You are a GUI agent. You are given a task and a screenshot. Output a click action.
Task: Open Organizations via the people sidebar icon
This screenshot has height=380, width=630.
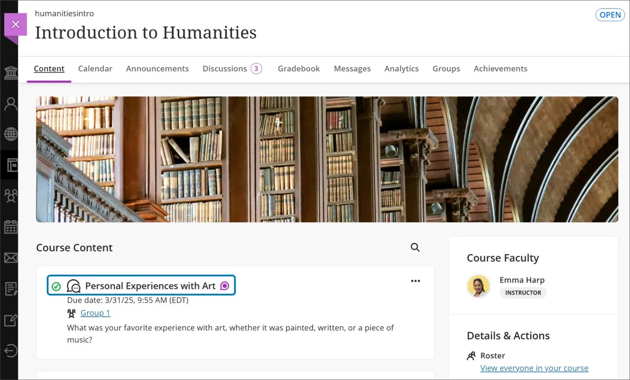(x=10, y=195)
